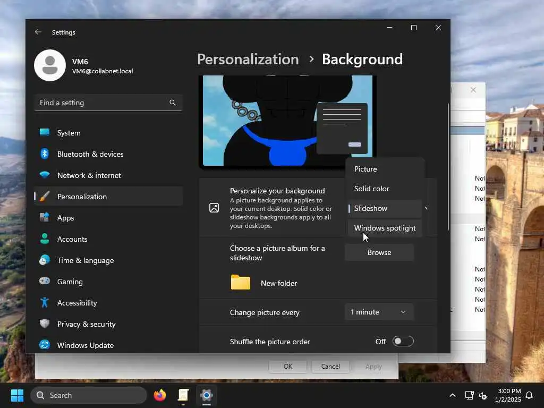Click the Find a setting search field
Screen dimensions: 544x408
(x=108, y=103)
